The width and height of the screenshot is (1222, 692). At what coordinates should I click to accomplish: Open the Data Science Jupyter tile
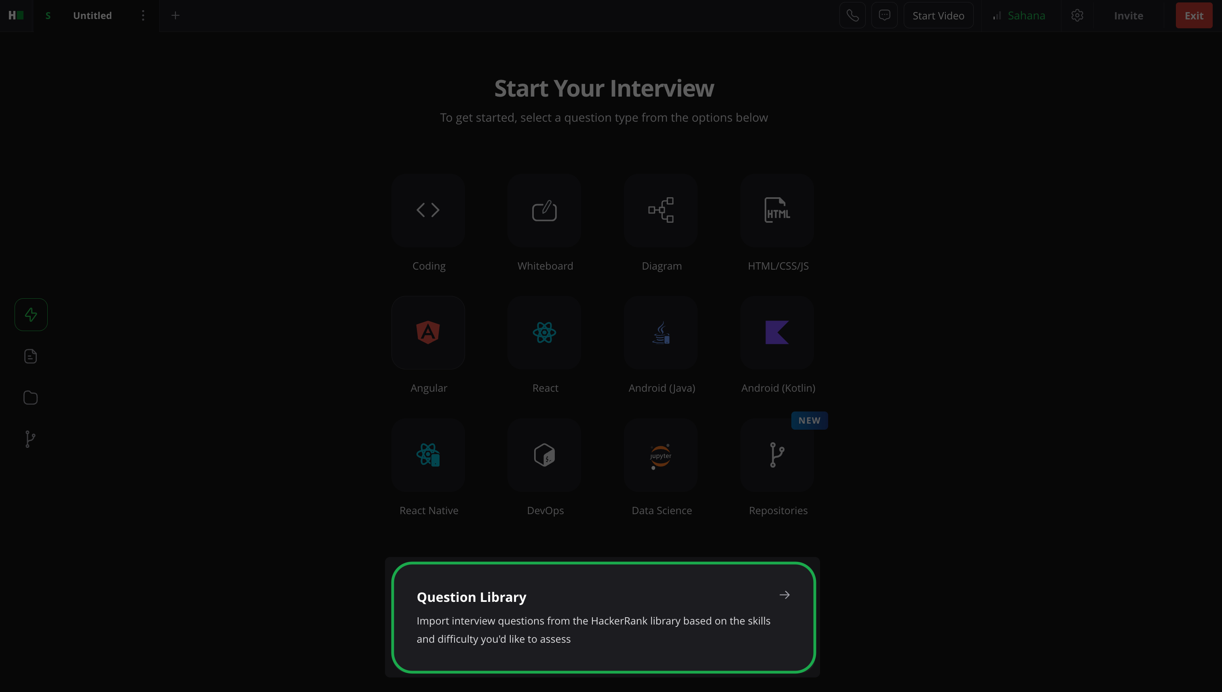click(661, 455)
